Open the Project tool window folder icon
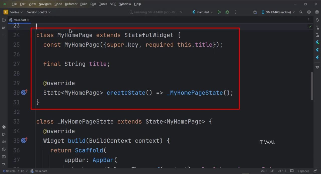 tap(4, 20)
